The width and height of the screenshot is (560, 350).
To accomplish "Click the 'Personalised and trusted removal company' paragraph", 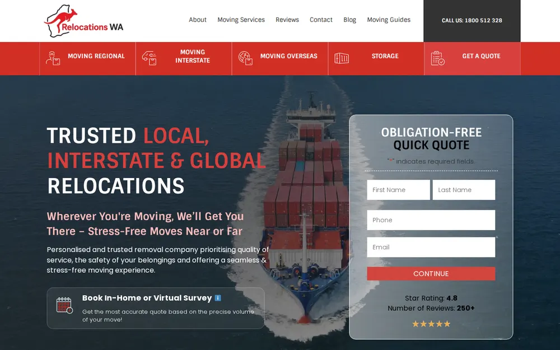I will pos(157,260).
